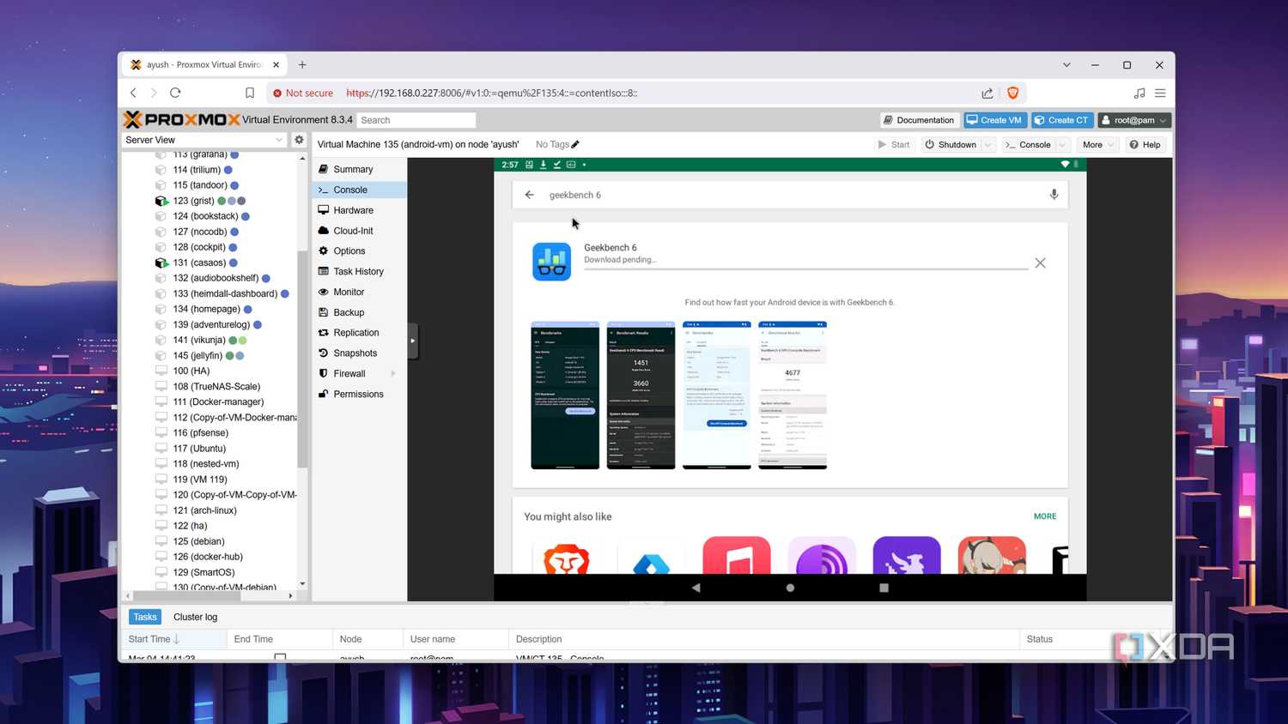Select 108 (TrueNAS-Scale) in the tree

tap(216, 387)
